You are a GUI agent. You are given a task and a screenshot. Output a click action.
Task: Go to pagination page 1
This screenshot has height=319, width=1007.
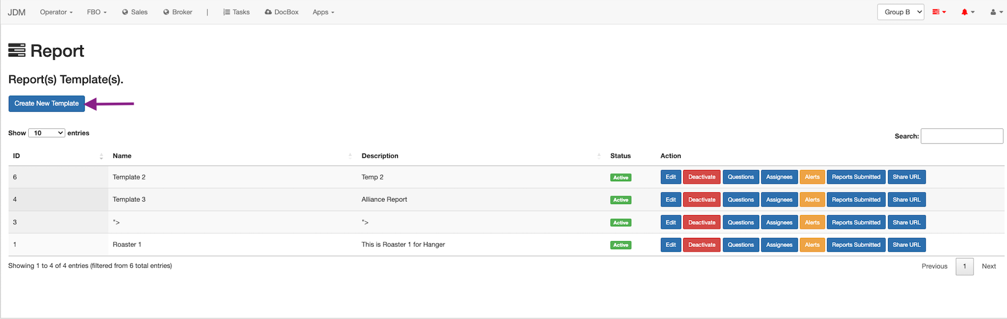coord(964,266)
